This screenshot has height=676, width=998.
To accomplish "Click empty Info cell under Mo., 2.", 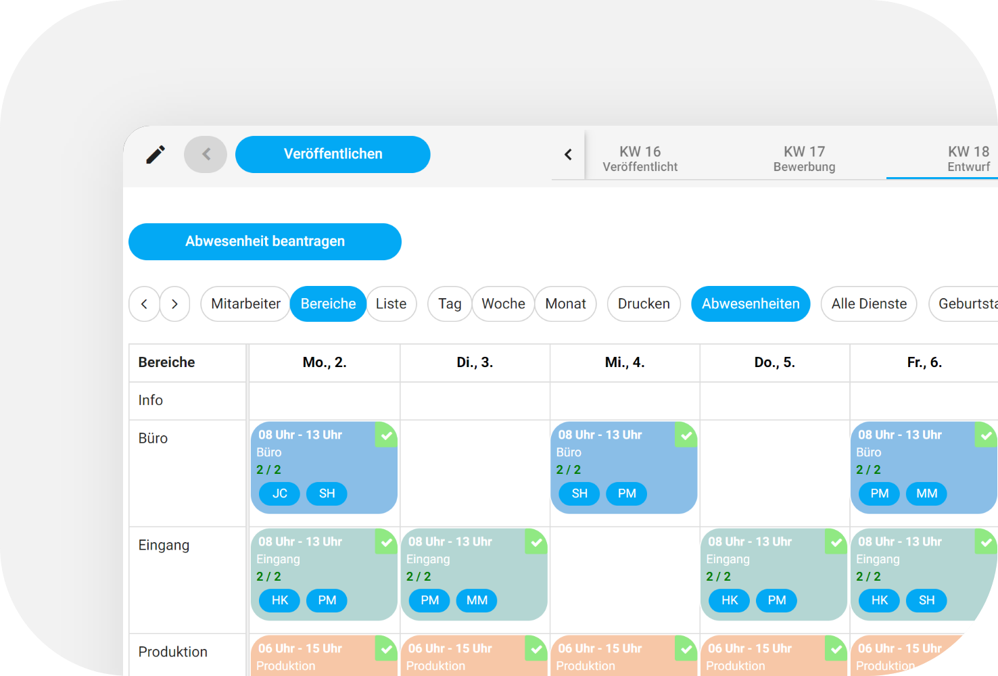I will (x=325, y=401).
